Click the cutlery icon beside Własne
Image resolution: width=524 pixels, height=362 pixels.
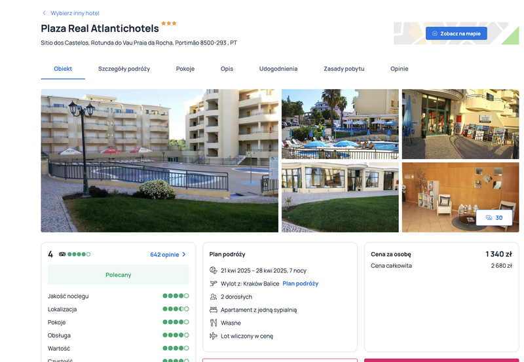(x=214, y=323)
